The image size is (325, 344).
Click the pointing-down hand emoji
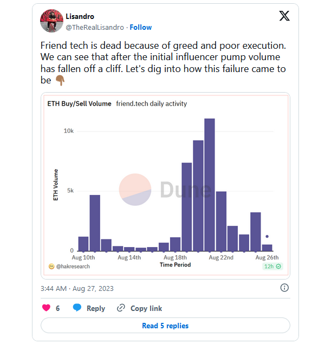(x=60, y=80)
